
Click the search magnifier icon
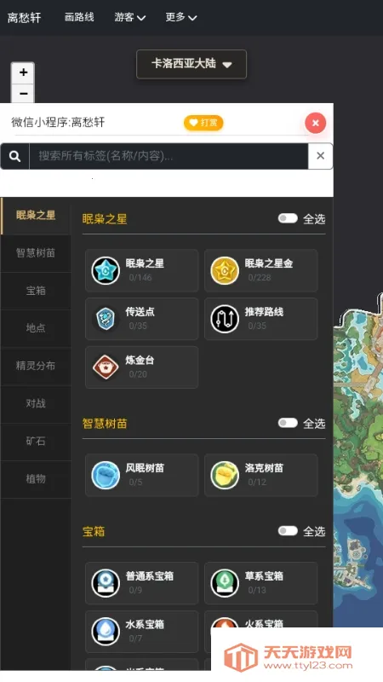pyautogui.click(x=14, y=156)
